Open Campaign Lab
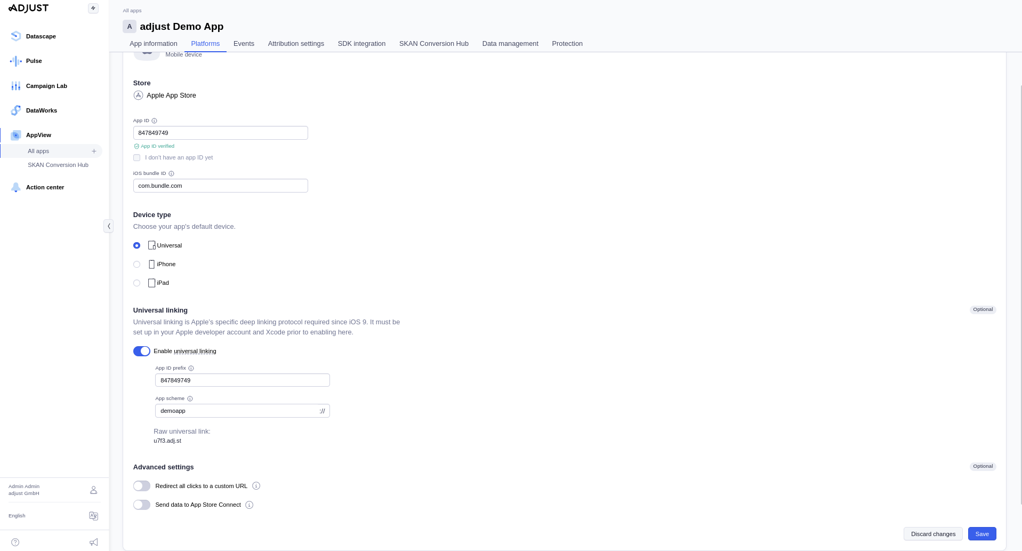 (46, 86)
